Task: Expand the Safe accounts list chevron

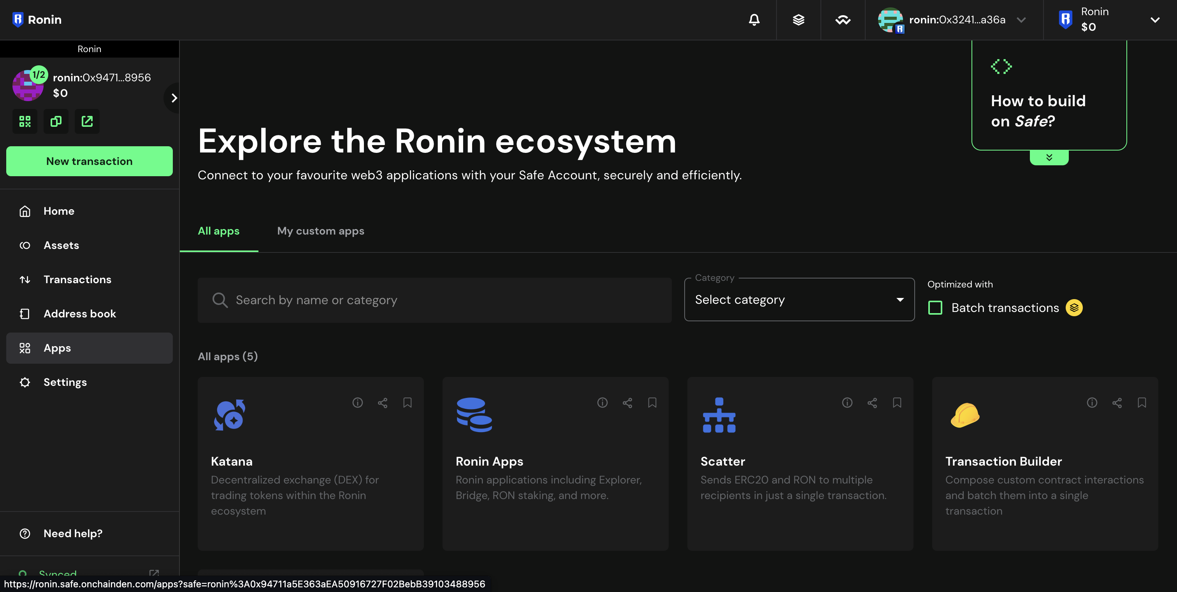Action: 174,98
